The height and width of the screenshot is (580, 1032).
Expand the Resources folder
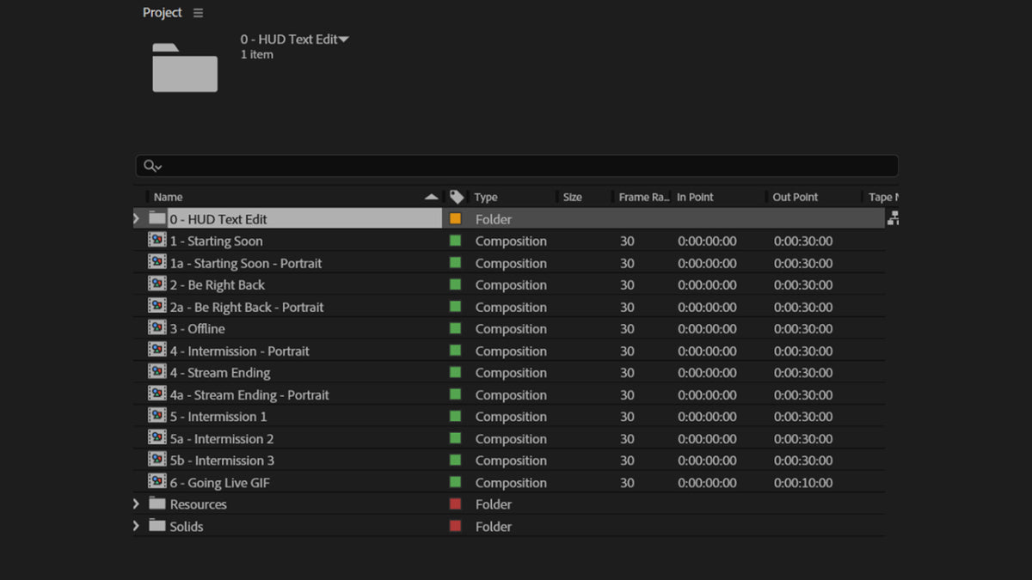[x=137, y=504]
